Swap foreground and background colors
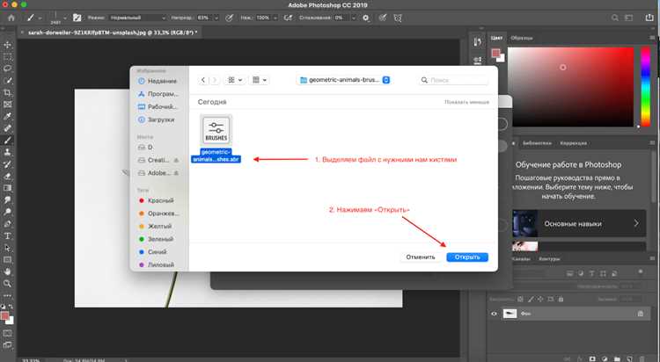 (11, 307)
